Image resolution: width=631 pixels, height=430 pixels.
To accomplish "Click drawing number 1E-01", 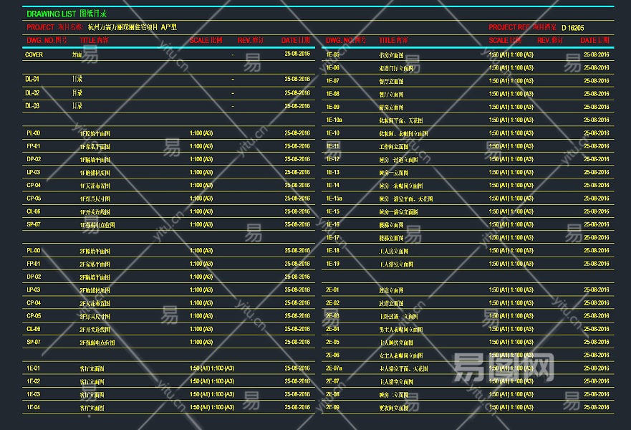I will (33, 368).
